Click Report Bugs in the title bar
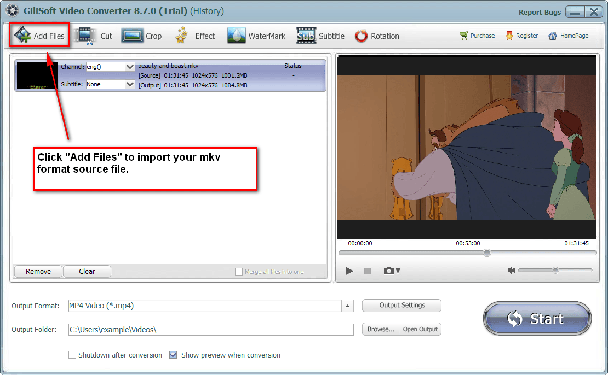The image size is (608, 375). [x=540, y=12]
